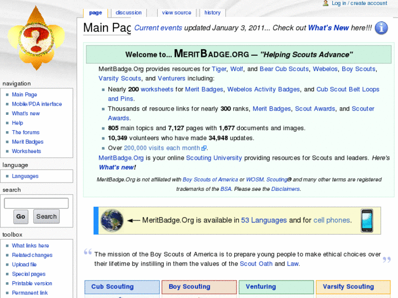Open Merit Badges in sidebar navigation
The width and height of the screenshot is (398, 298).
click(28, 142)
